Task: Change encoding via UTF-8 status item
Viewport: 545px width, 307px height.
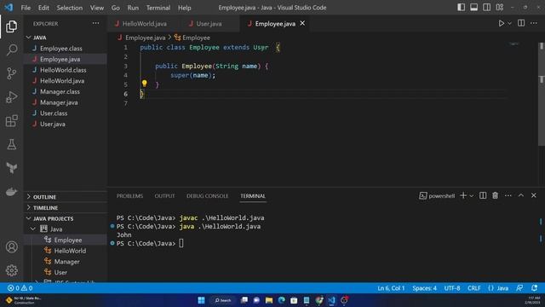Action: coord(452,288)
